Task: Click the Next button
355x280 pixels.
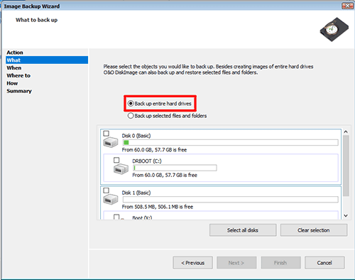Action: coord(236,263)
